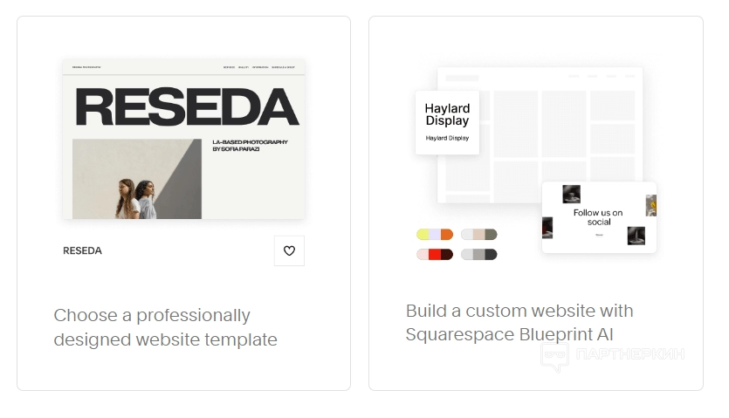
Task: Select 'Build a custom website with Squarespace Blueprint AI'
Action: click(x=519, y=323)
